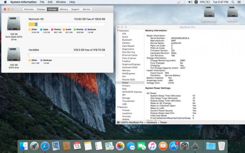Switch to the Displays tab
This screenshot has height=153, width=245.
41,9
